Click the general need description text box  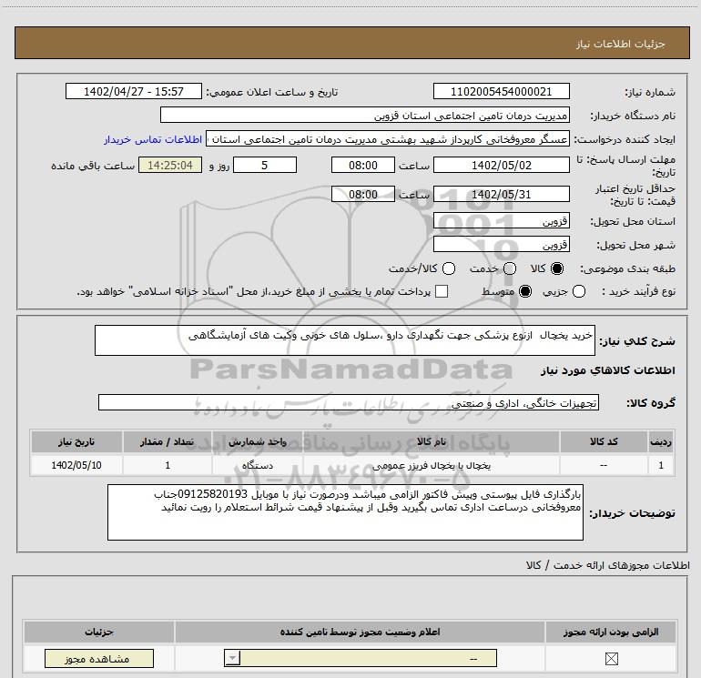345,340
